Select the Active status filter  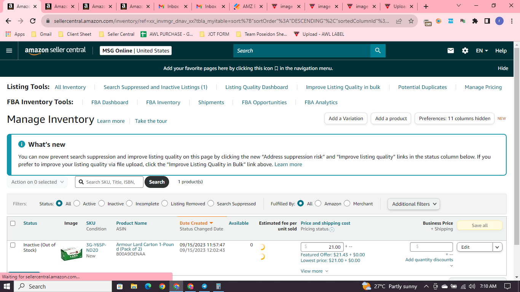tap(77, 203)
